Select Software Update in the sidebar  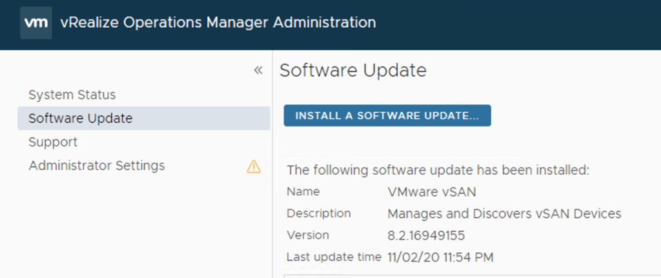point(80,119)
